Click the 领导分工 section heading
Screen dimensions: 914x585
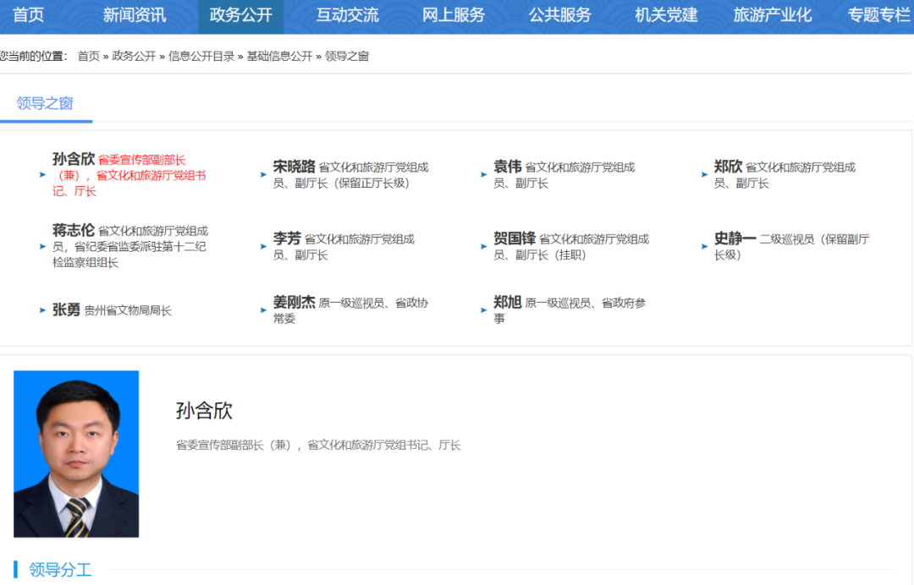click(60, 570)
